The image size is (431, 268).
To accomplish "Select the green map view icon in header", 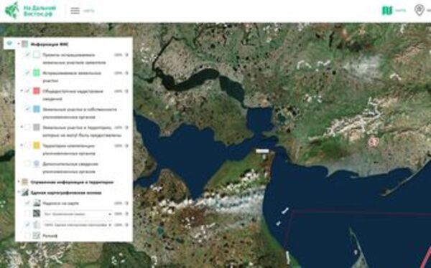I will coord(387,11).
